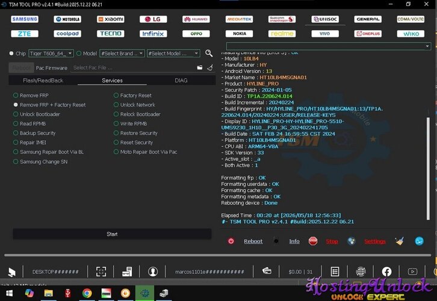Click the broom clear-log icon near Settings
The image size is (437, 301).
click(x=399, y=241)
